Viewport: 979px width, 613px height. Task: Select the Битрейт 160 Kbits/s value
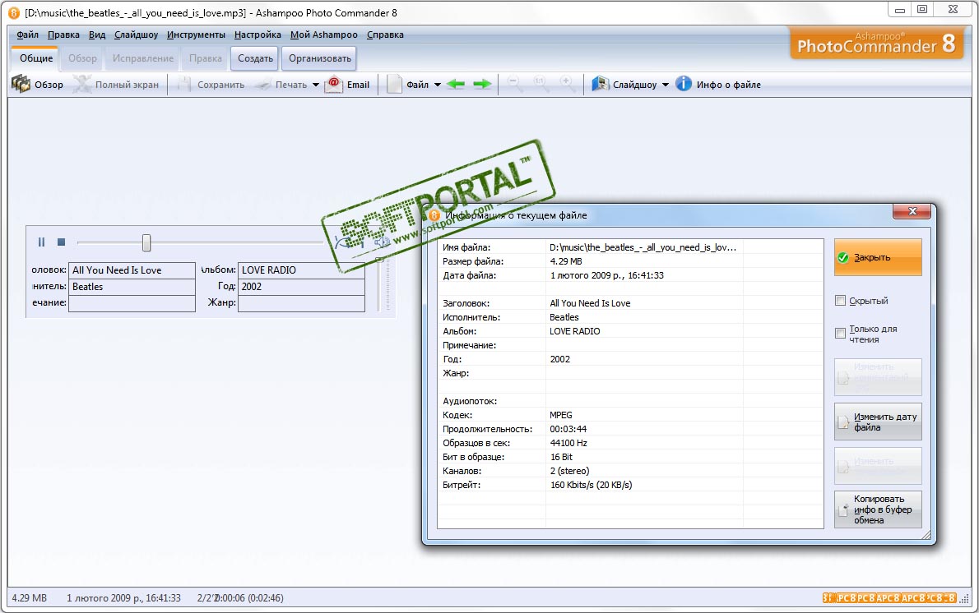click(x=591, y=485)
